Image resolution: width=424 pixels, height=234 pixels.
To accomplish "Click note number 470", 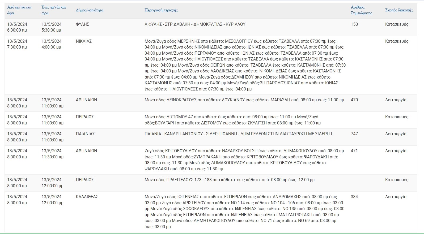I will coord(354,100).
